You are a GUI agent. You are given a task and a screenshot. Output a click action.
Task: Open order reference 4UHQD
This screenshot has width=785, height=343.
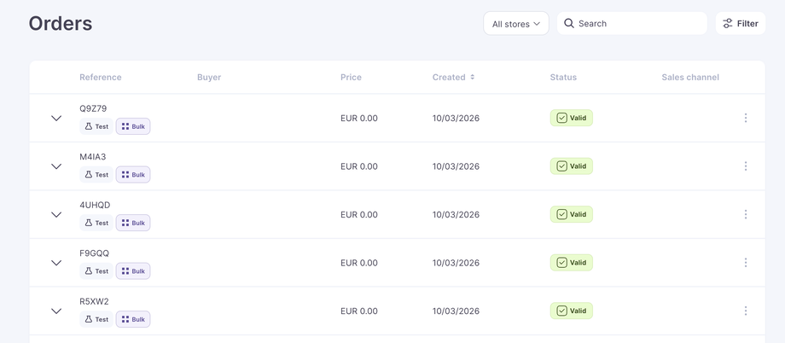(95, 205)
